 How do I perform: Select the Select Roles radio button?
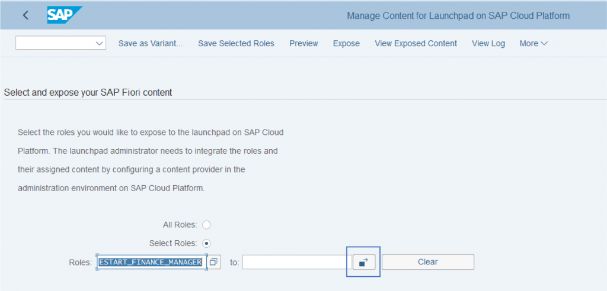click(x=207, y=244)
